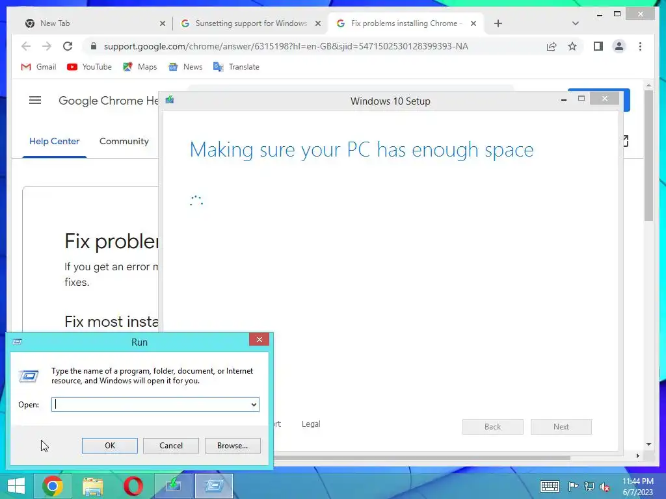The width and height of the screenshot is (666, 499).
Task: Click the Run dialog title bar icon
Action: tap(18, 342)
